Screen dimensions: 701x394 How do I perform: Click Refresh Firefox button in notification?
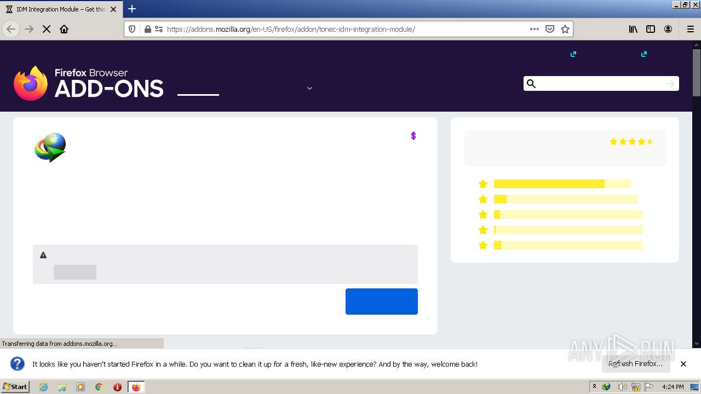click(635, 364)
